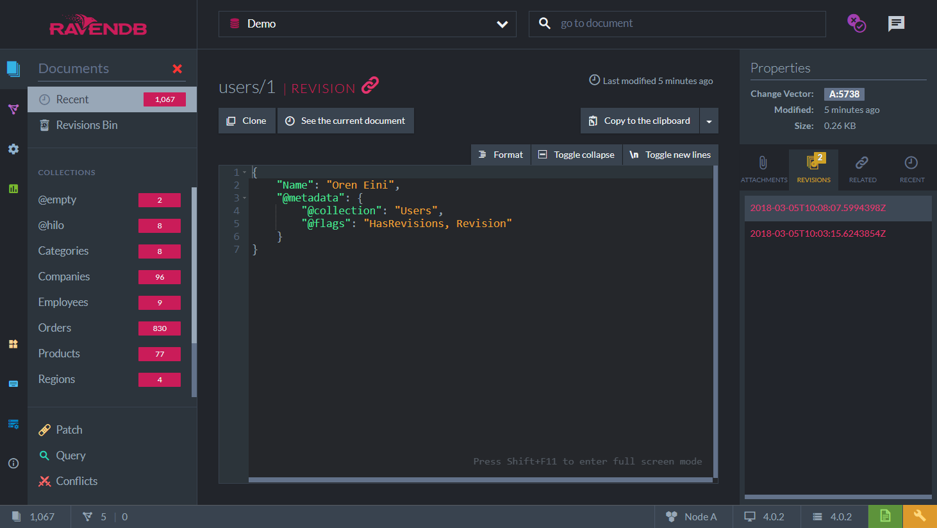Open the notifications icon in the header
Screen dimensions: 937x528
click(856, 24)
